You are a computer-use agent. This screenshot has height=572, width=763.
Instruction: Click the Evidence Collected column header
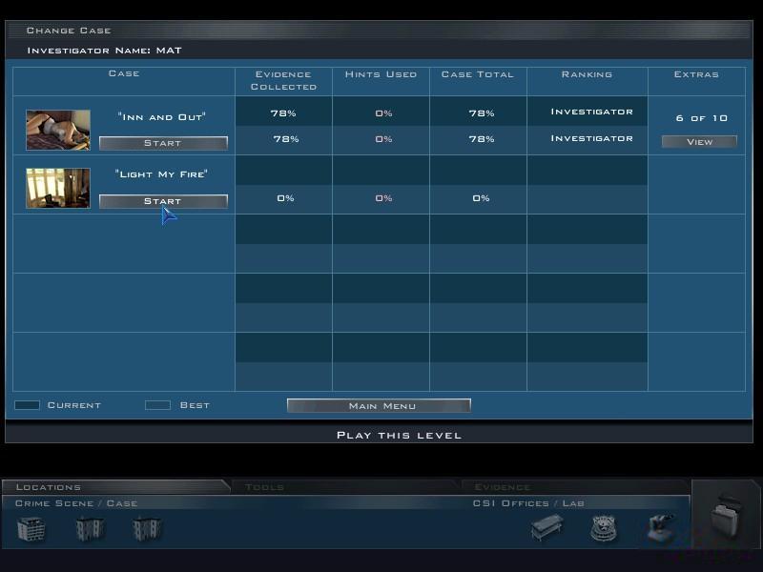coord(283,80)
